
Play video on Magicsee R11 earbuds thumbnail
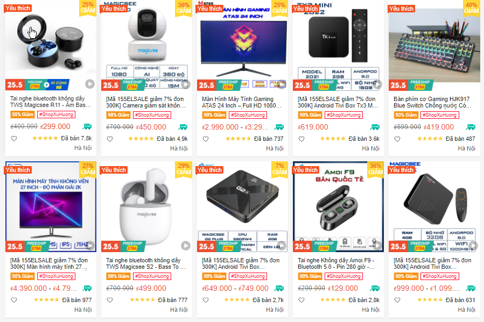point(90,84)
